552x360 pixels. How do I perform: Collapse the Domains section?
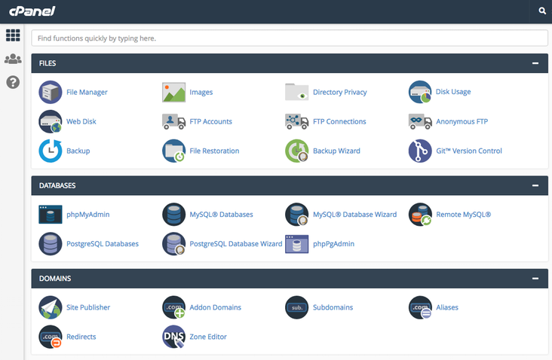coord(535,279)
